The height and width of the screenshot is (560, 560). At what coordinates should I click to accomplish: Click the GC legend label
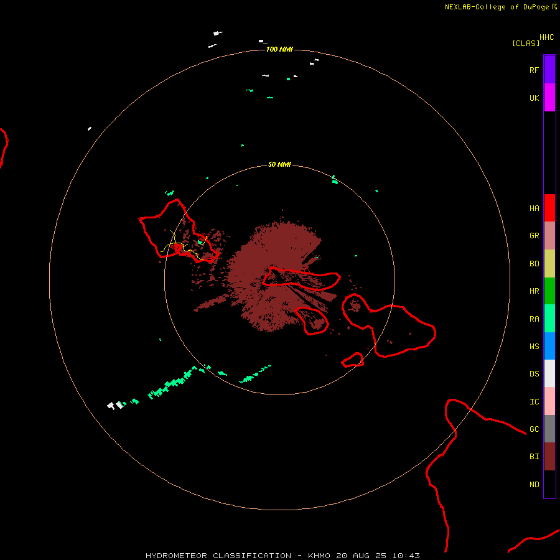[534, 429]
